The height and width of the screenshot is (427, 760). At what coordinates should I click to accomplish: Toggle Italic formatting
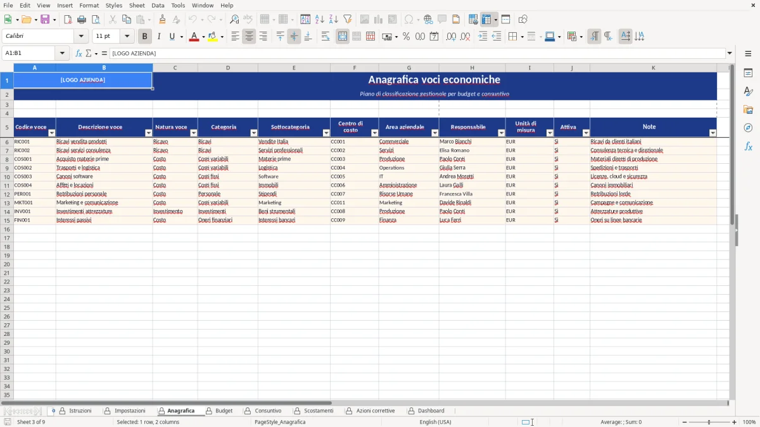(158, 37)
